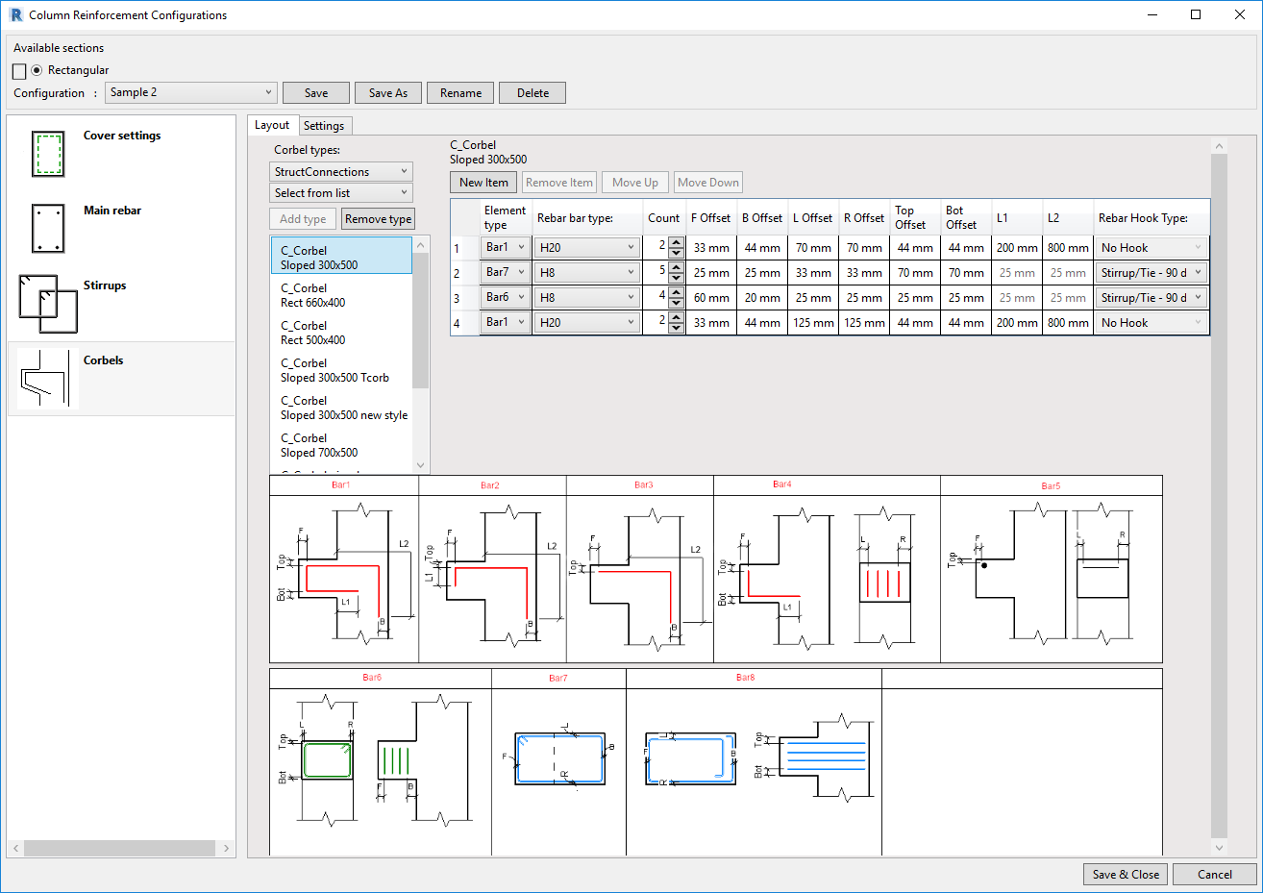The width and height of the screenshot is (1263, 893).
Task: Increase Count for the first Bar1 row
Action: tap(676, 242)
